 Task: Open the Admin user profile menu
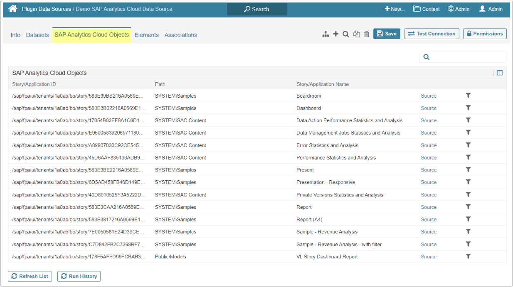pos(491,9)
